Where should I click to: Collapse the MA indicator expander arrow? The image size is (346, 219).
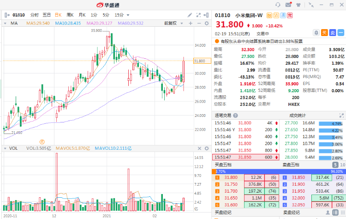(5, 23)
